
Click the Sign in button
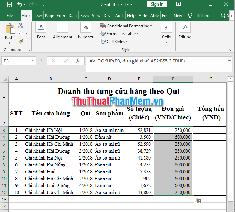coord(157,4)
